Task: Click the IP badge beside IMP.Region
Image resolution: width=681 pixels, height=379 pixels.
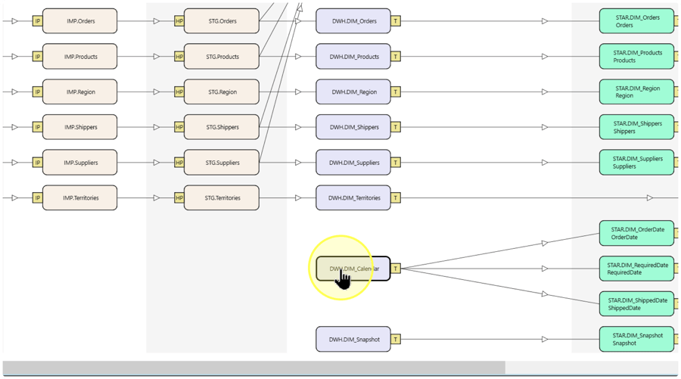Action: coord(37,92)
